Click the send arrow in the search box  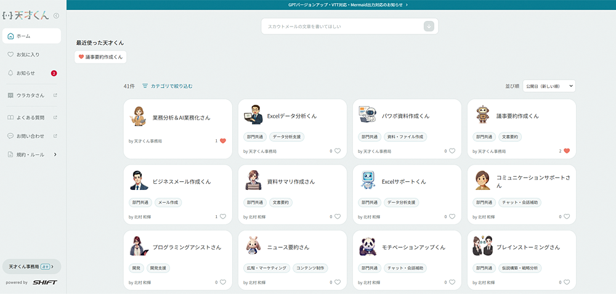429,27
